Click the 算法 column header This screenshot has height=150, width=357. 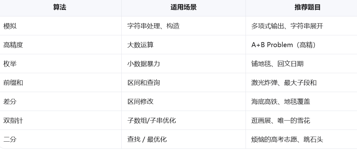[x=60, y=7]
